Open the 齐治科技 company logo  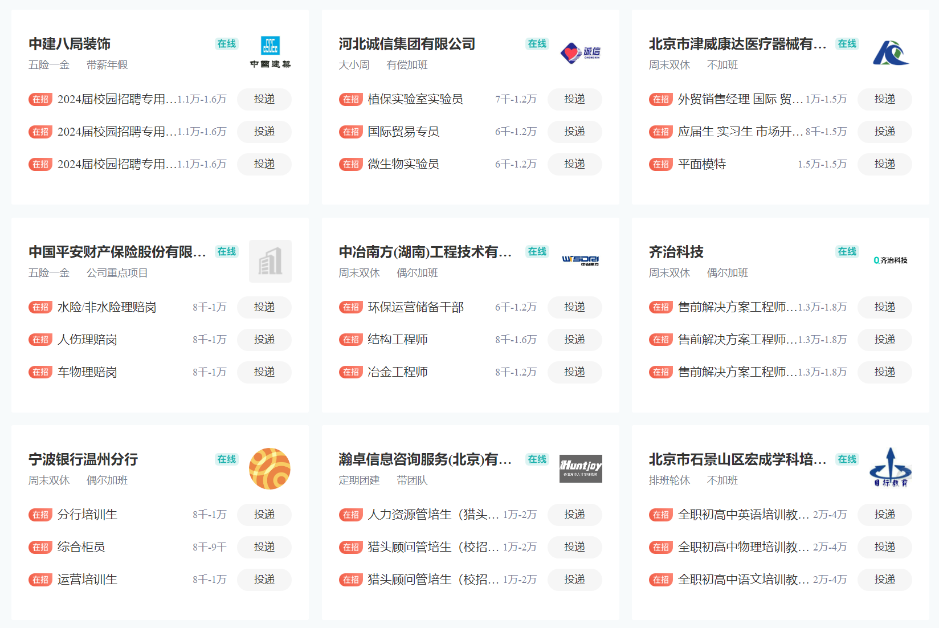891,261
